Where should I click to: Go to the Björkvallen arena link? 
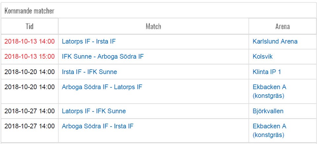coord(268,111)
